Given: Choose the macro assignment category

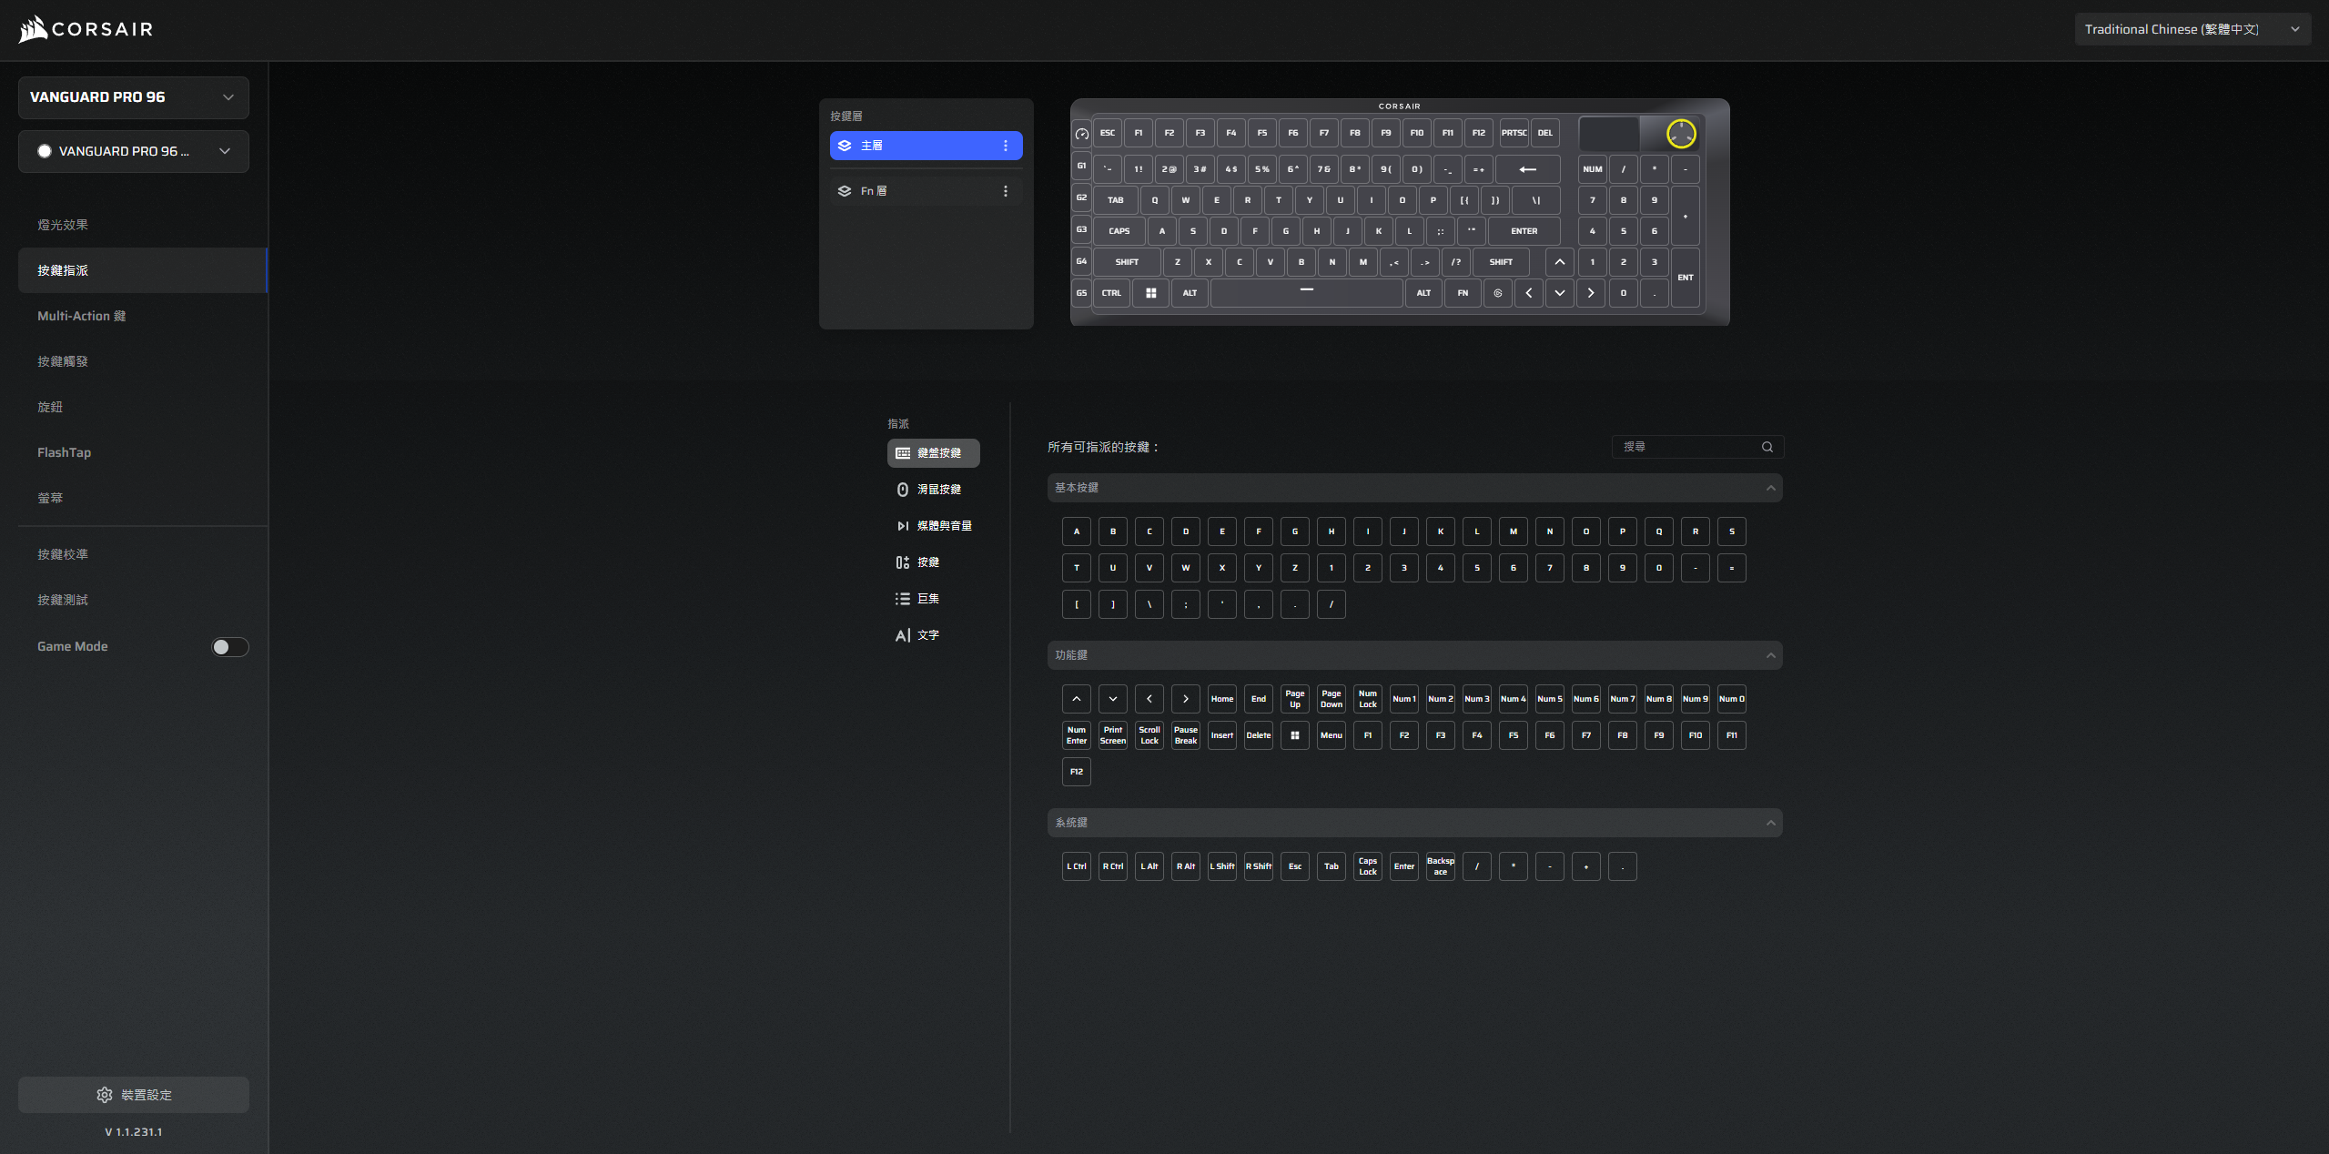Looking at the screenshot, I should click(919, 599).
